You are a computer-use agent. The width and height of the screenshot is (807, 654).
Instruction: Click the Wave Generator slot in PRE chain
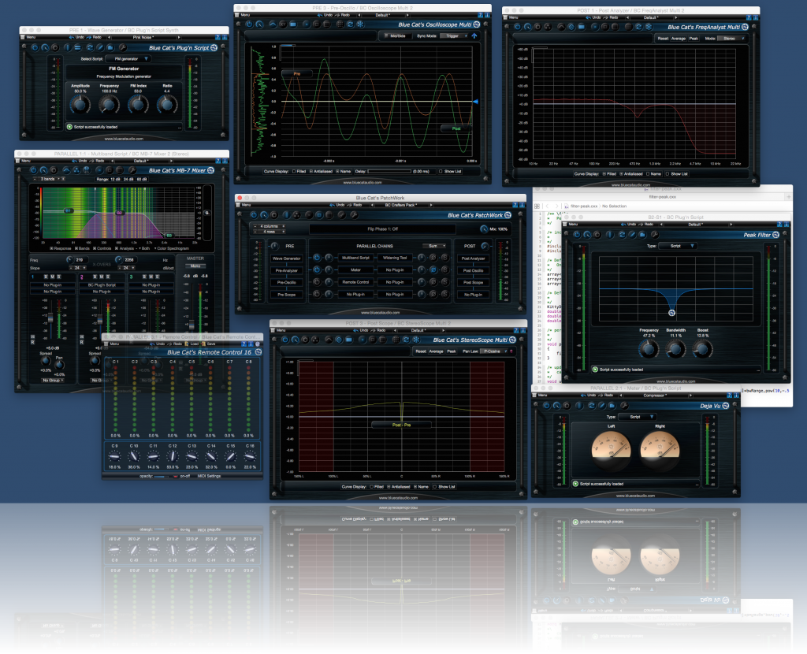click(287, 259)
